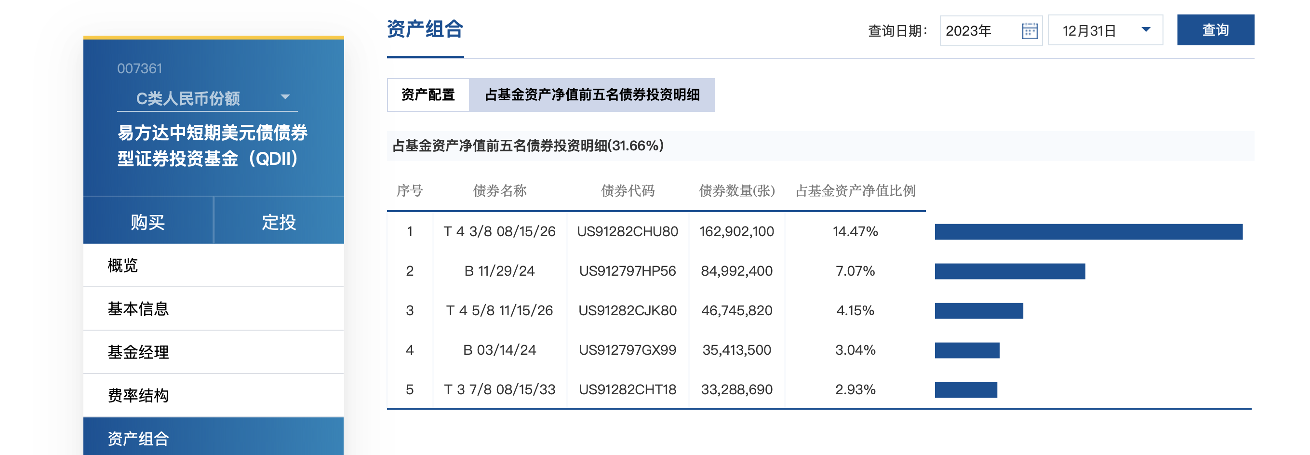
Task: Click the 查询 search button
Action: coord(1215,30)
